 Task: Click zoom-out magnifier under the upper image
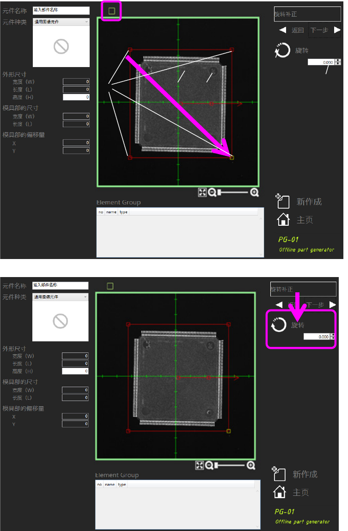pos(212,192)
